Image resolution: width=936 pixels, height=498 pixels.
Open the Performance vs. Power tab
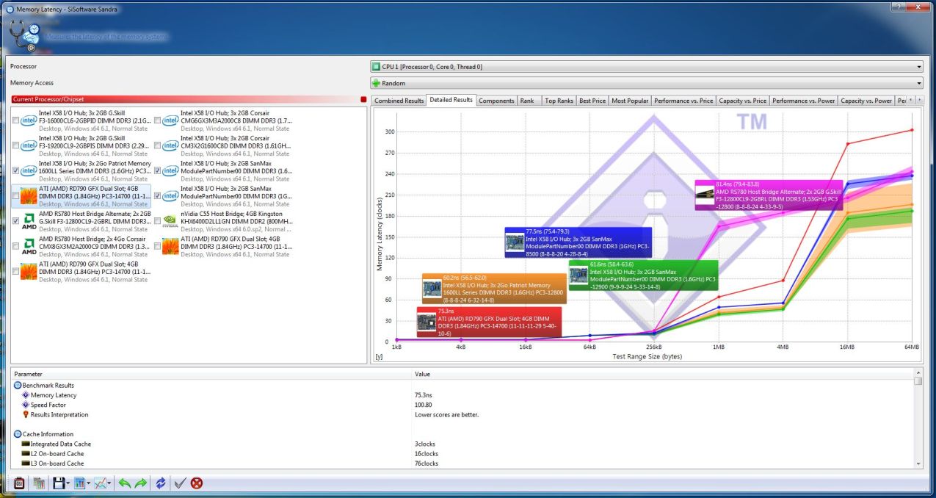[x=803, y=101]
